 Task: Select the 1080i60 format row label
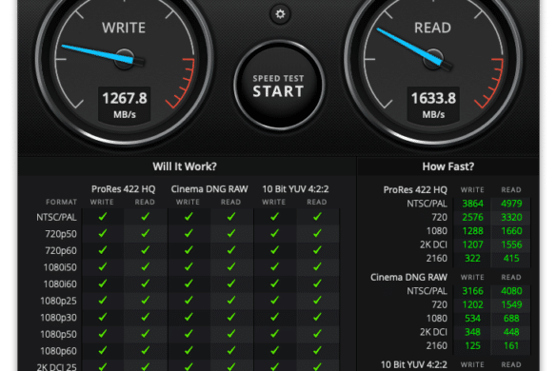(60, 284)
